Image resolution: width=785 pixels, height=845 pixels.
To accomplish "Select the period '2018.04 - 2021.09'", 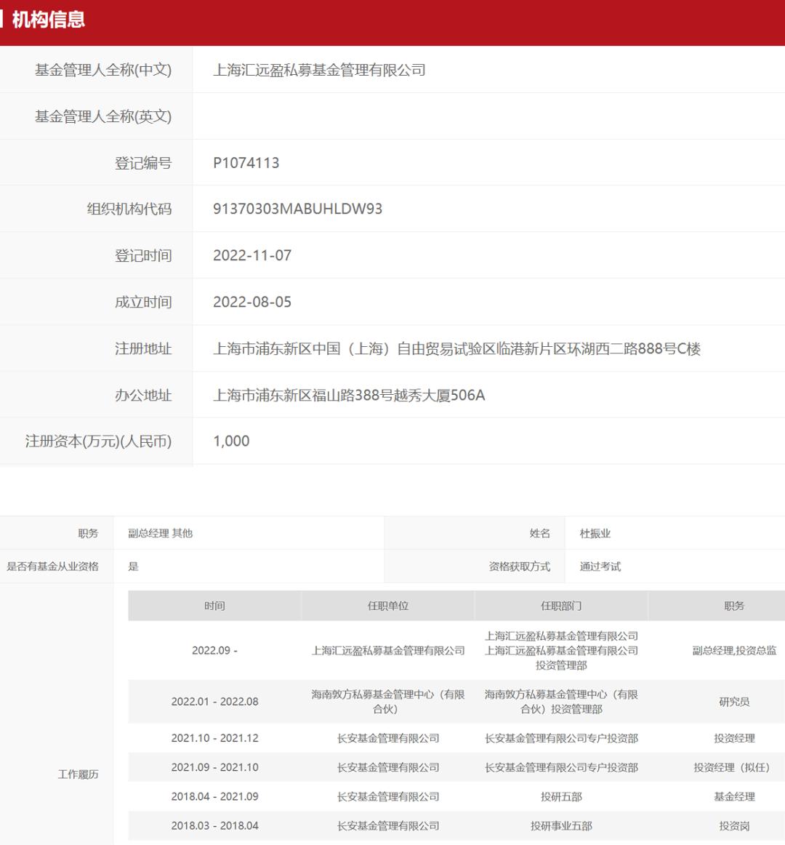I will pos(214,796).
